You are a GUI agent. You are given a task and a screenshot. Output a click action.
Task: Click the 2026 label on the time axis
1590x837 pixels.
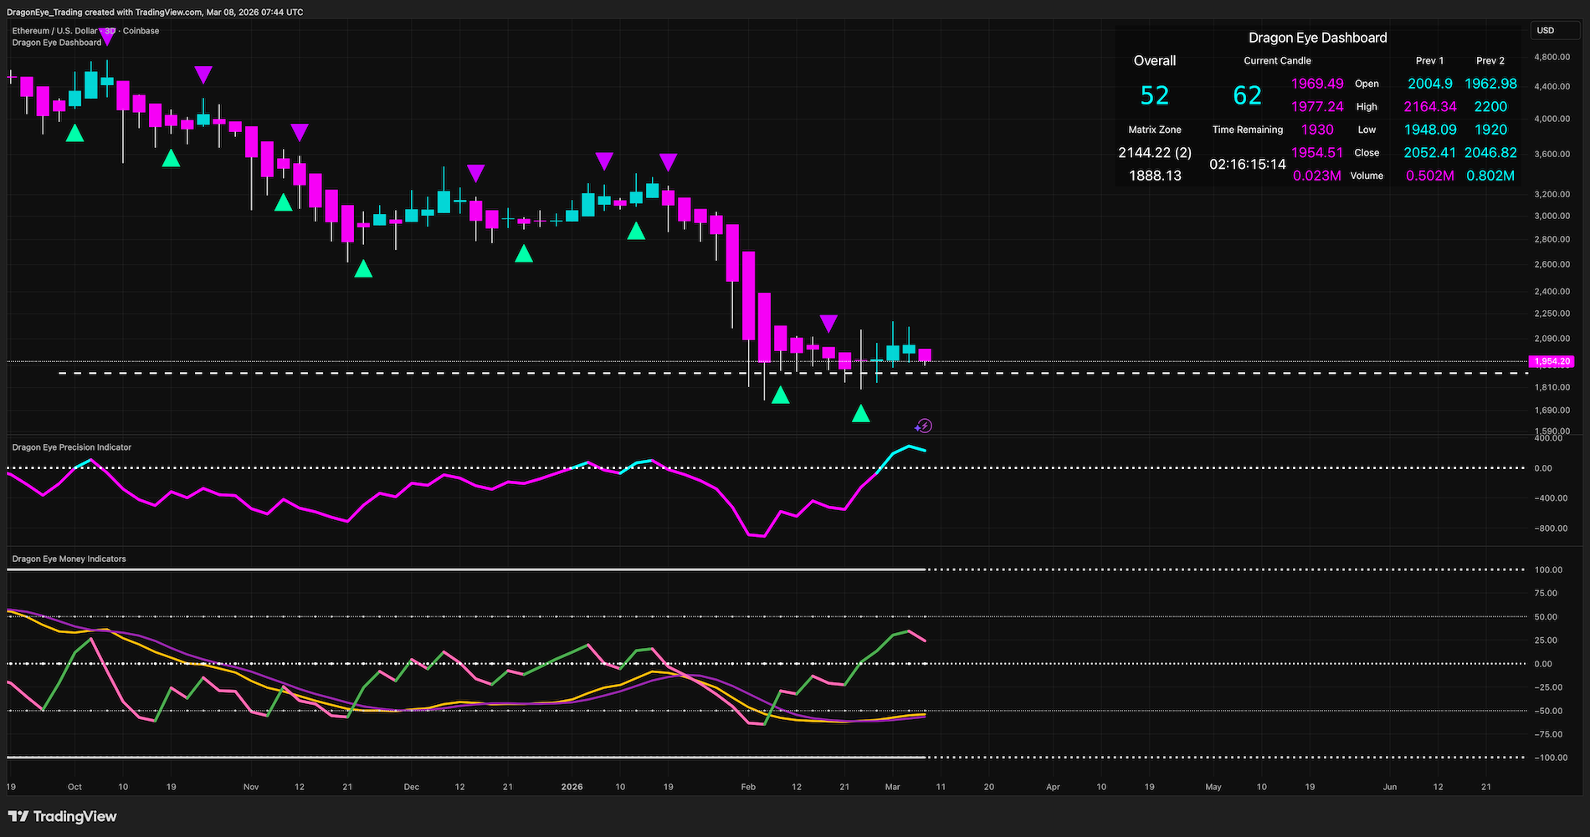tap(572, 787)
